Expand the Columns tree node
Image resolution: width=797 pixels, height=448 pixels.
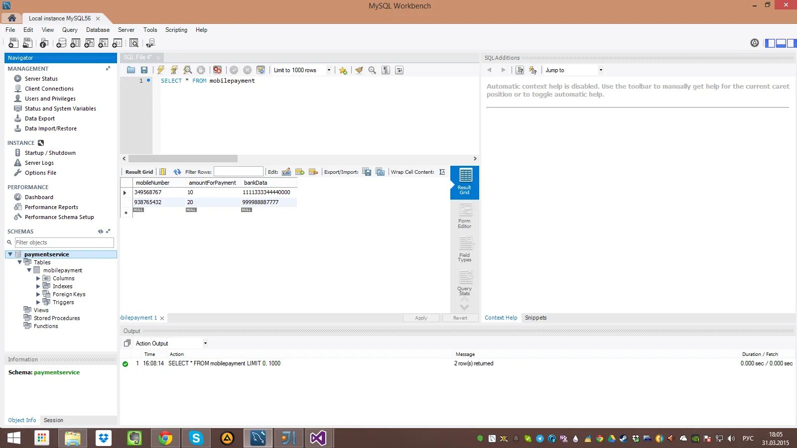pyautogui.click(x=38, y=278)
